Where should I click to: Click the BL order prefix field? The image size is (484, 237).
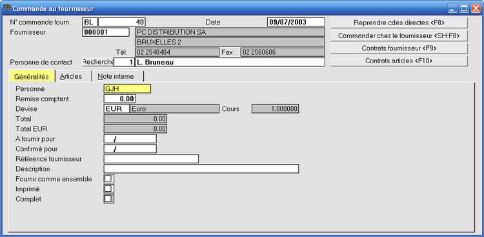tap(90, 22)
